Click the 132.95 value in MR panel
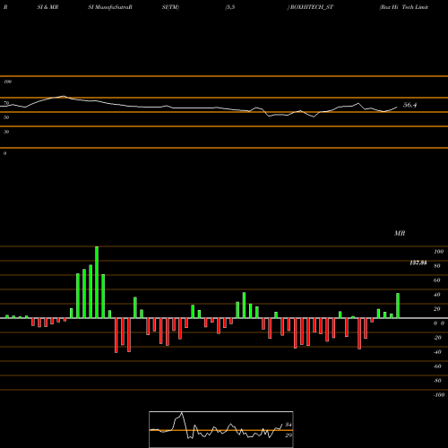The image size is (448, 448). coord(418,263)
